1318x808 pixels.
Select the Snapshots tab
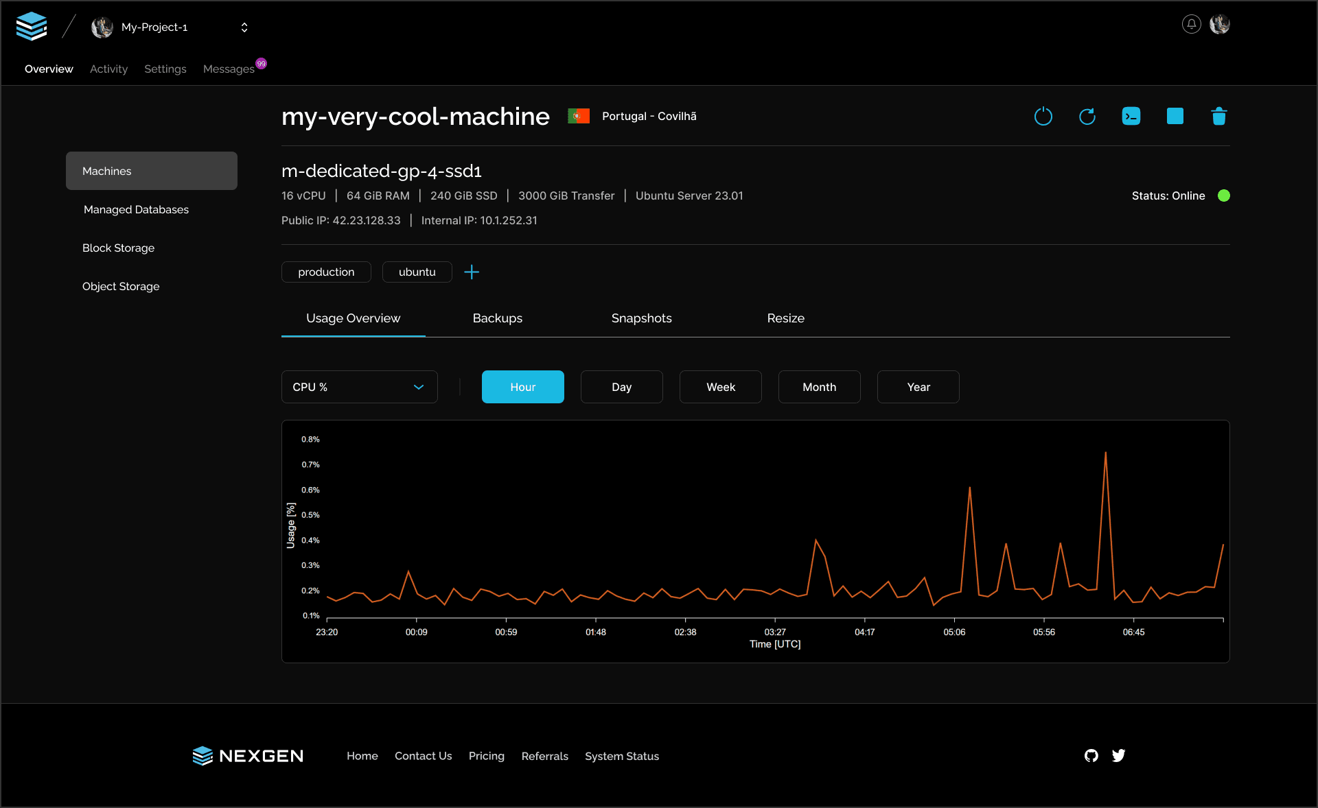coord(640,318)
